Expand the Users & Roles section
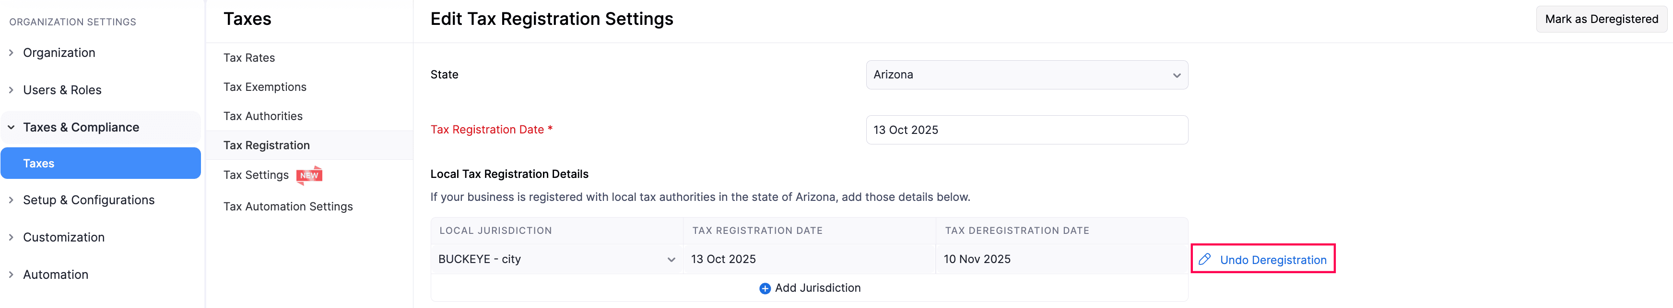 pyautogui.click(x=62, y=90)
